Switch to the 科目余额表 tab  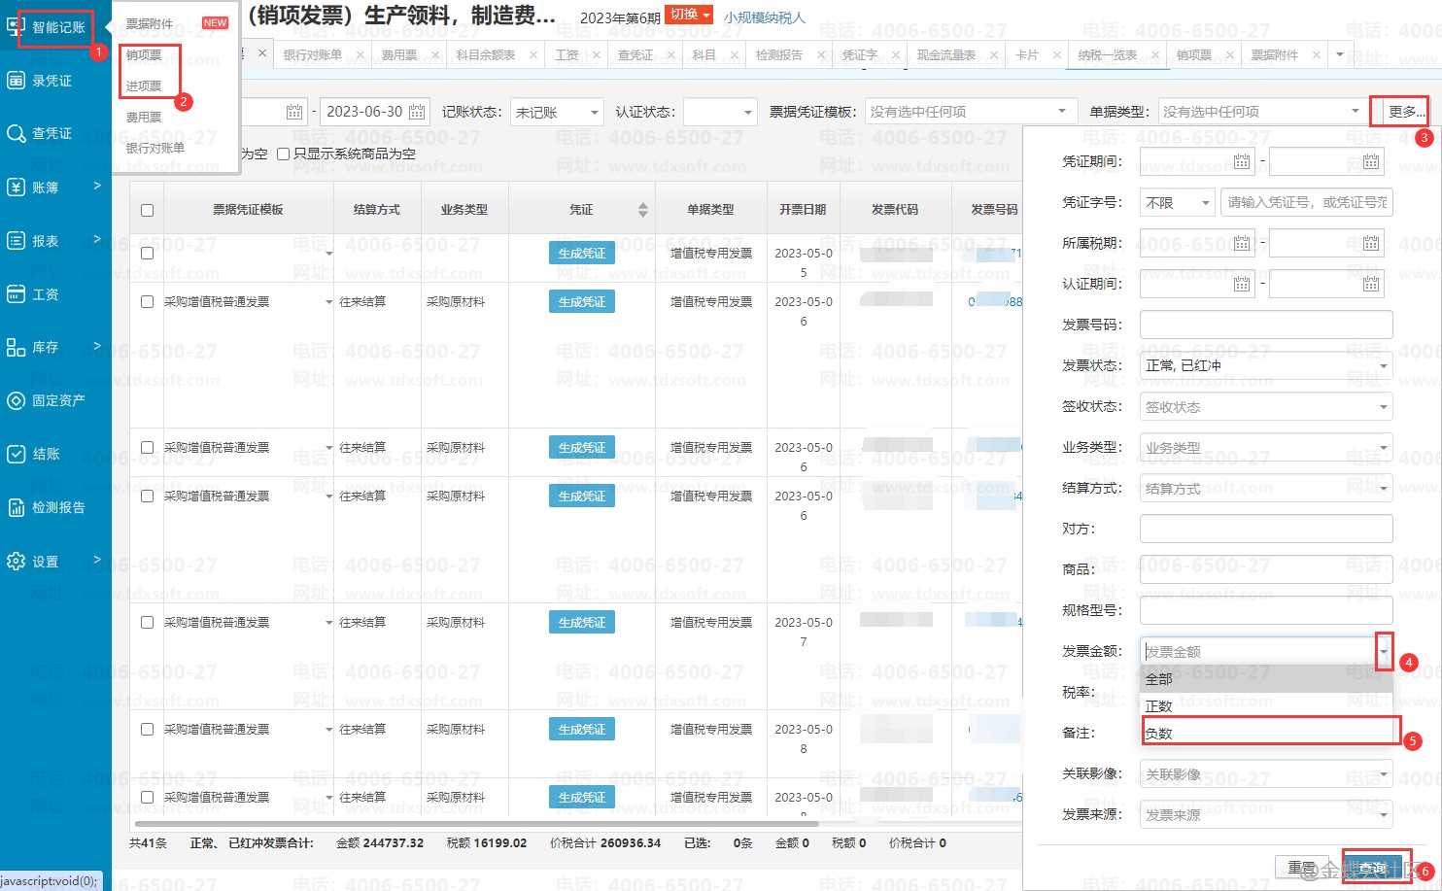(x=485, y=55)
